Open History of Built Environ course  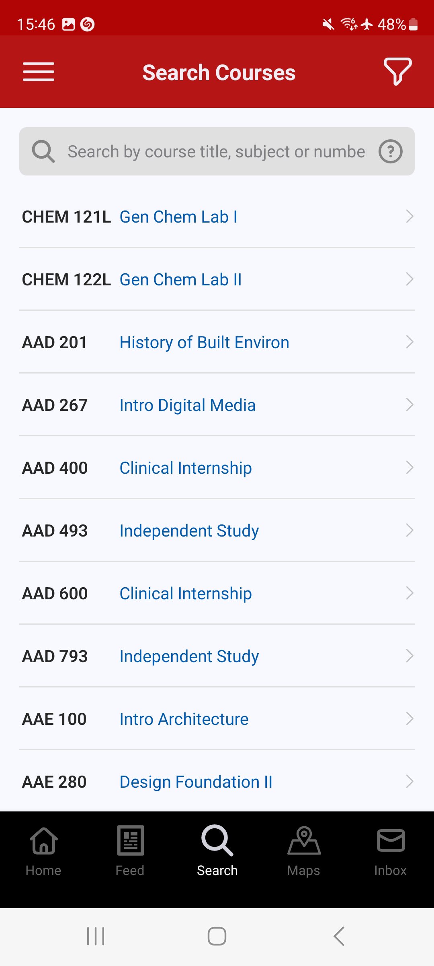click(x=204, y=343)
